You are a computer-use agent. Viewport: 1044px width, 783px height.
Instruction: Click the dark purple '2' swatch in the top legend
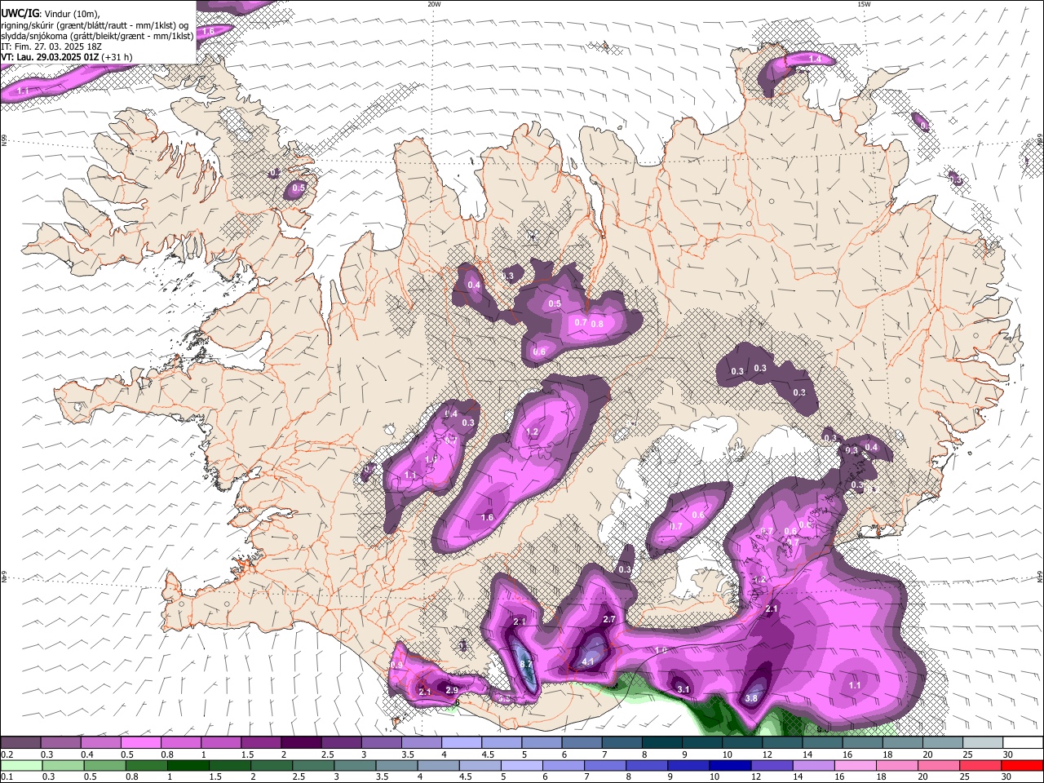click(x=301, y=742)
